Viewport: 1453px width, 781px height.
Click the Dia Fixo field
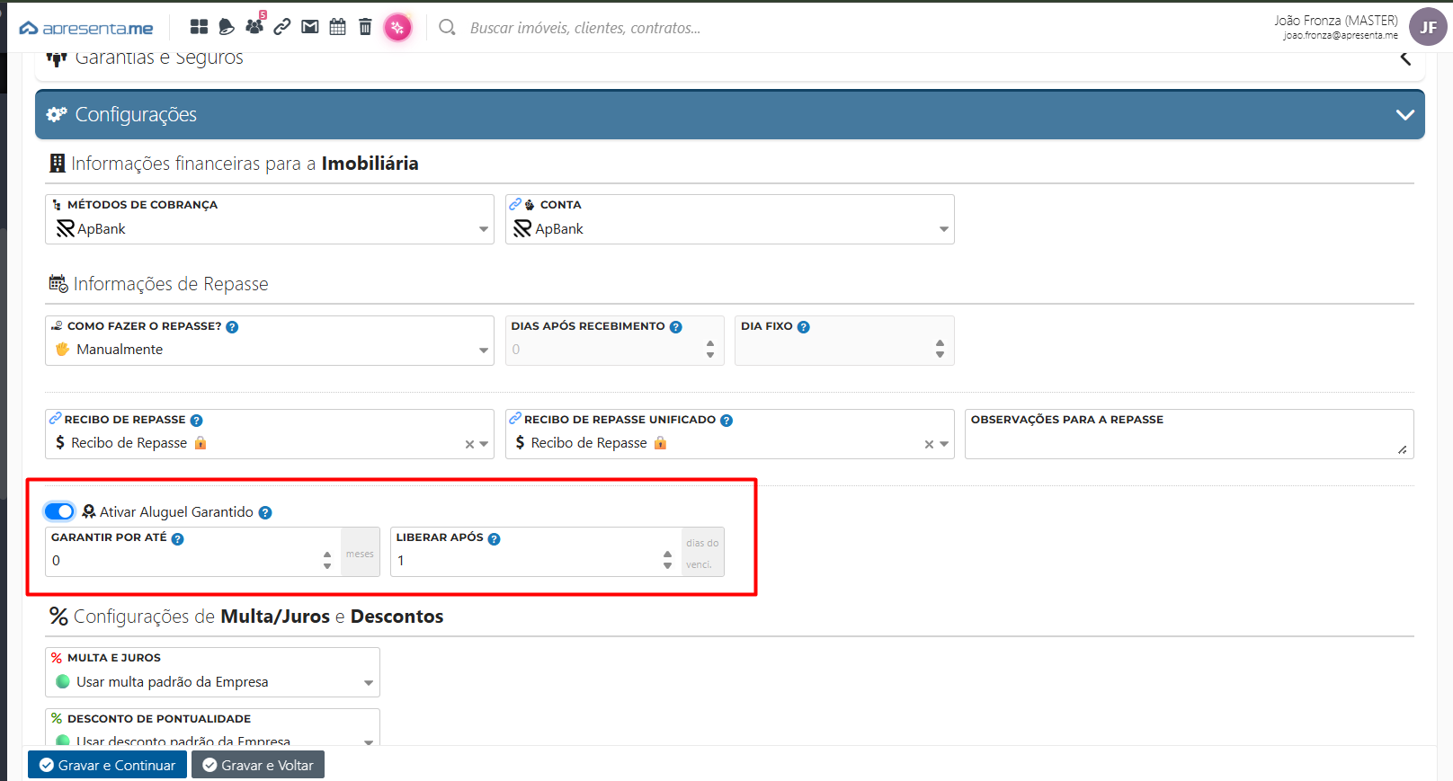click(x=844, y=341)
